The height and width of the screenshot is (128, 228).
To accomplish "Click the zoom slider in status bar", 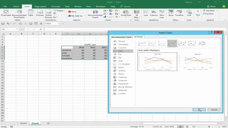I will click(x=209, y=127).
